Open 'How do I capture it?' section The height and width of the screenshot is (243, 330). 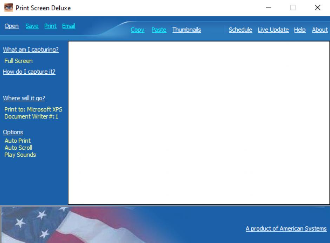point(29,72)
